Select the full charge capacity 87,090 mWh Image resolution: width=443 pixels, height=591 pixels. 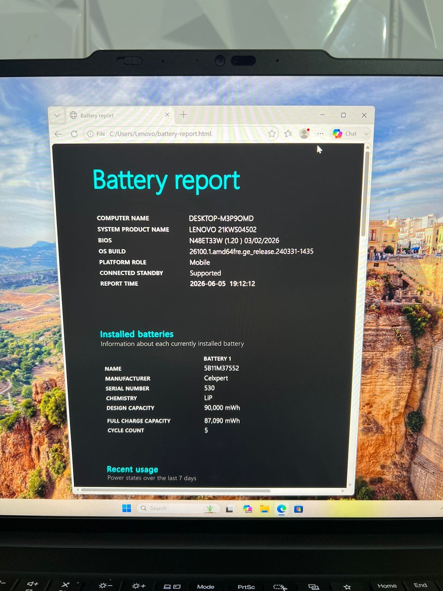[222, 421]
